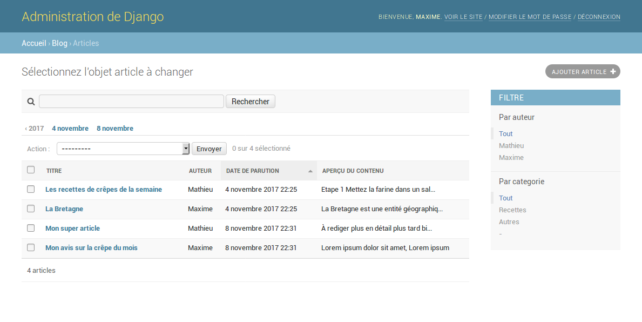Click the Aperçu du contenu column header
642x322 pixels.
[x=353, y=171]
